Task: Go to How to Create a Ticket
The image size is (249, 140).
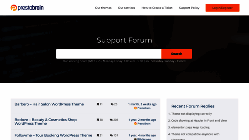Action: coord(157,8)
